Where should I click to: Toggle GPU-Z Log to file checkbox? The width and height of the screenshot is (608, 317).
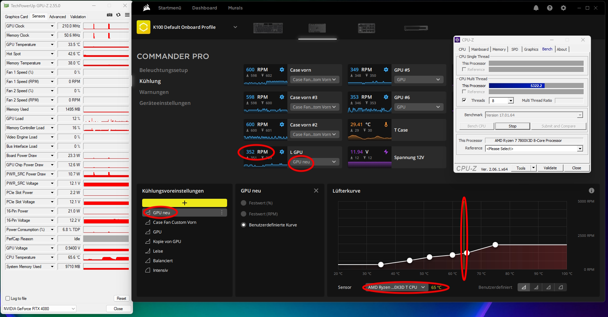point(8,298)
